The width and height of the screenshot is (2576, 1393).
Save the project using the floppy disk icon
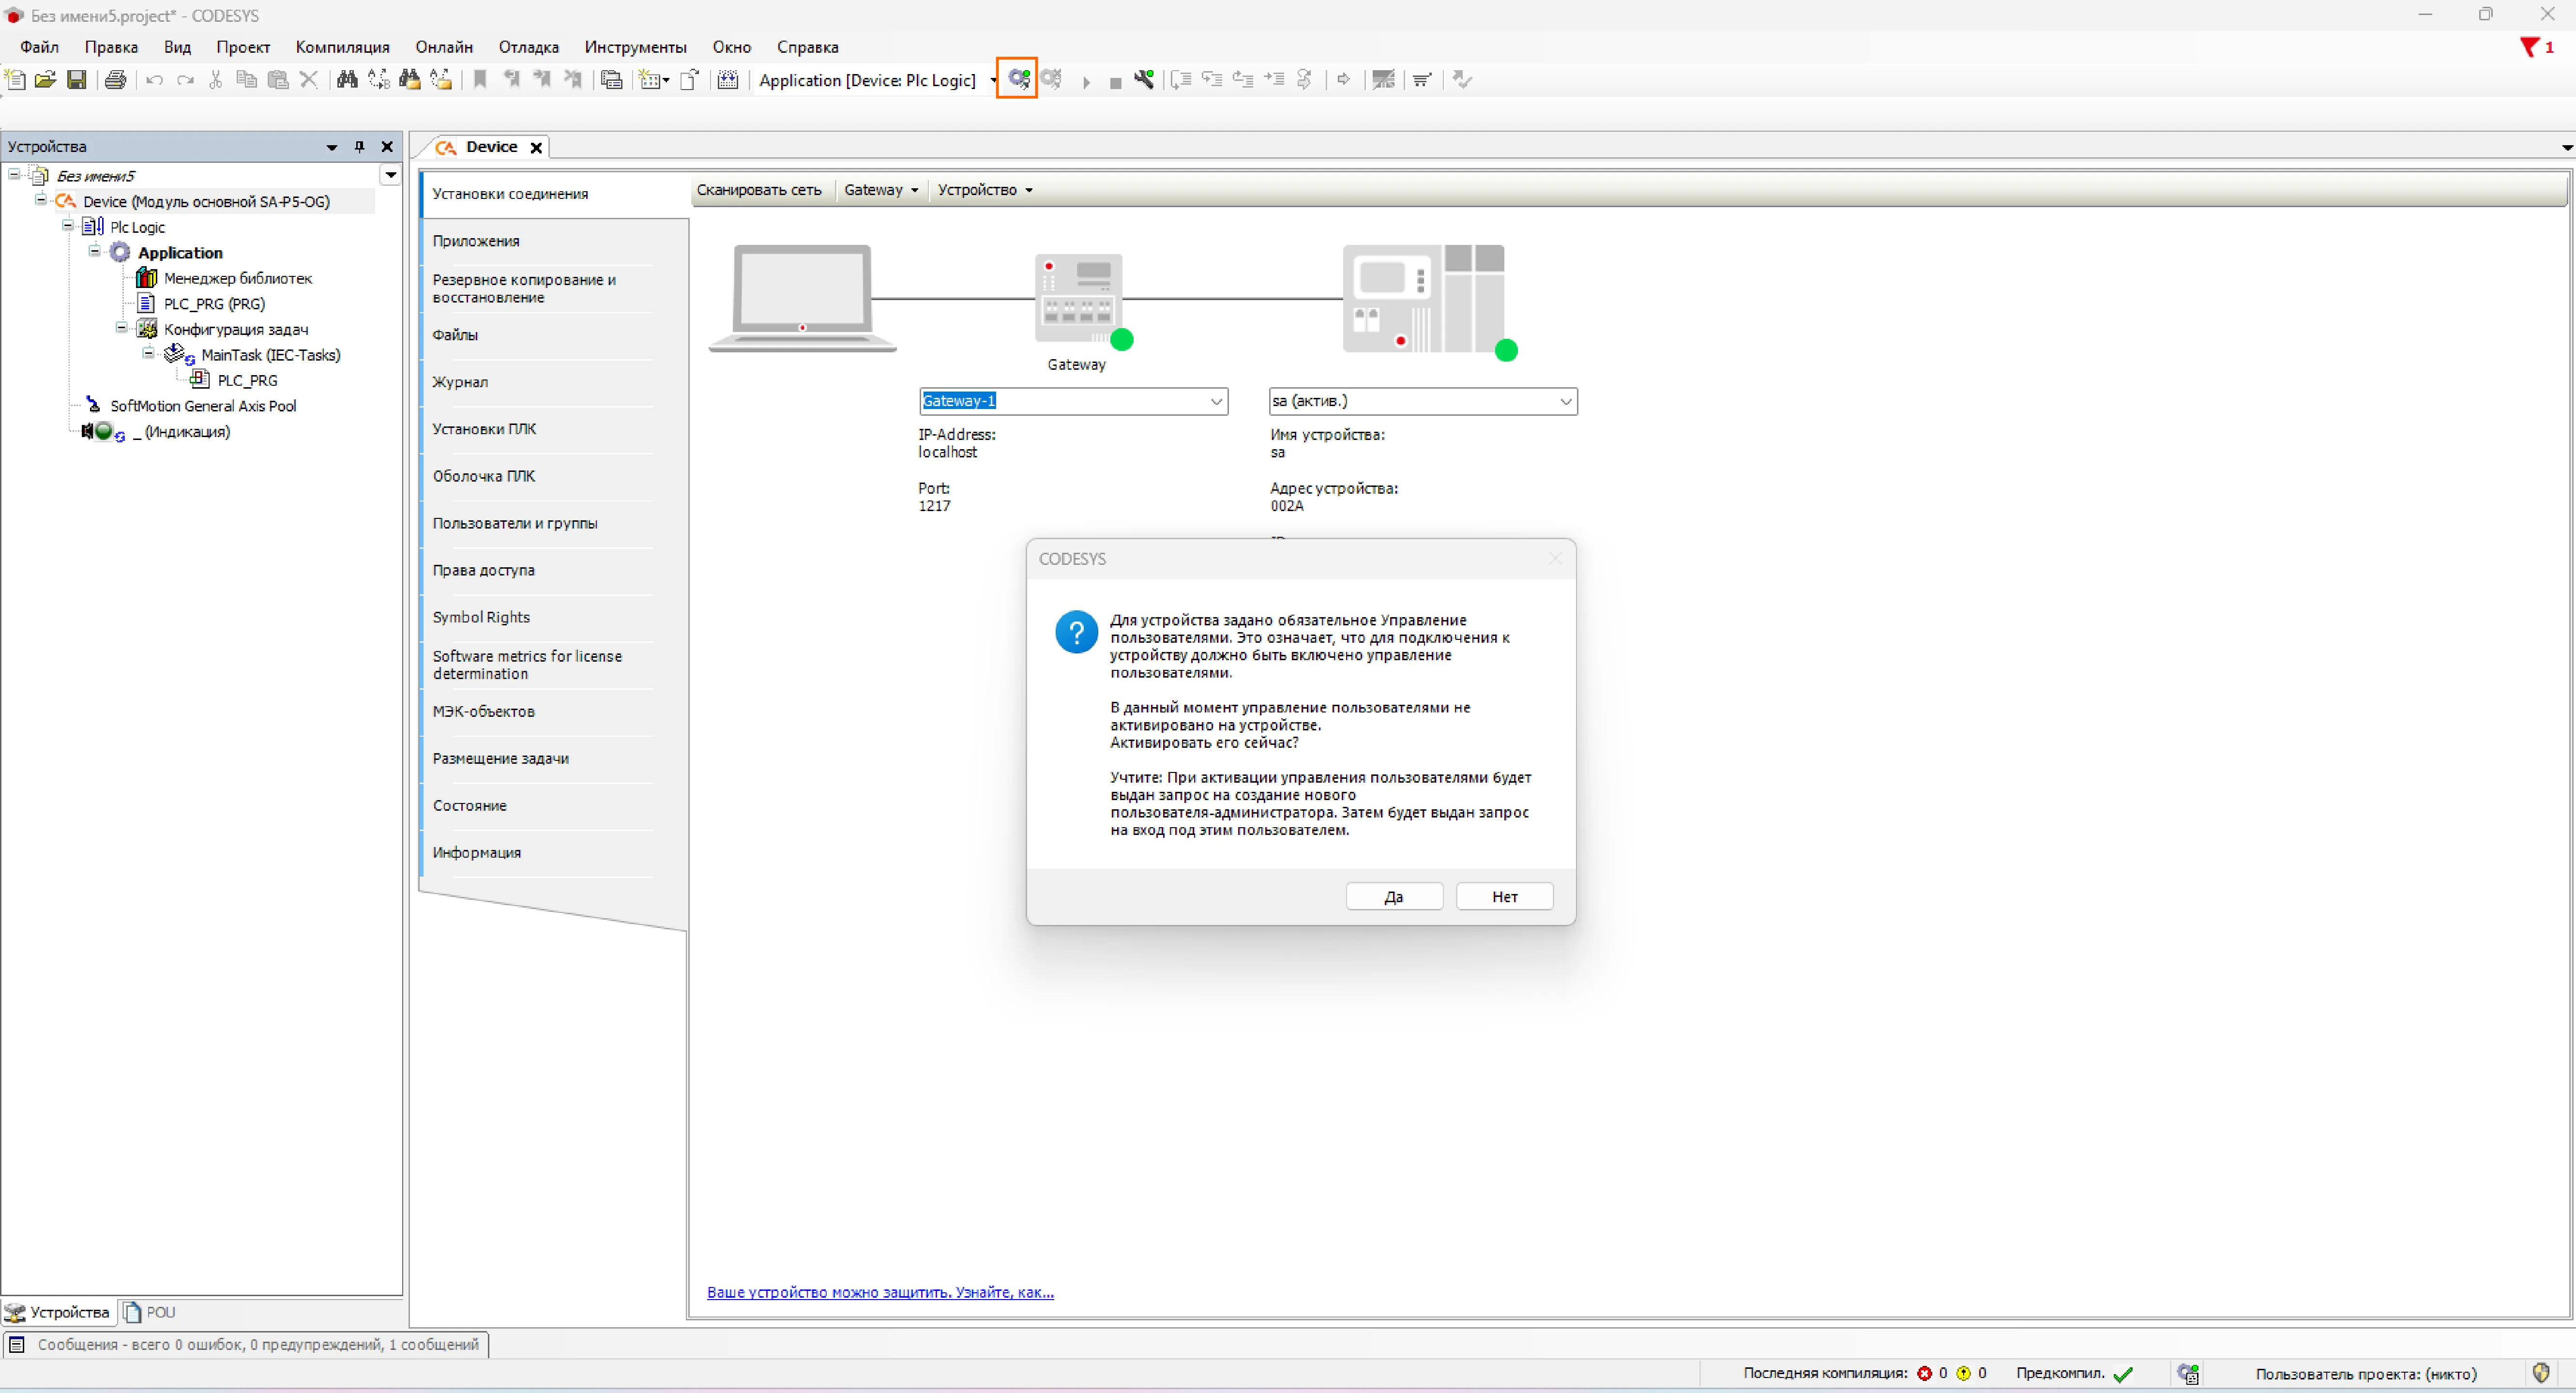[x=77, y=80]
